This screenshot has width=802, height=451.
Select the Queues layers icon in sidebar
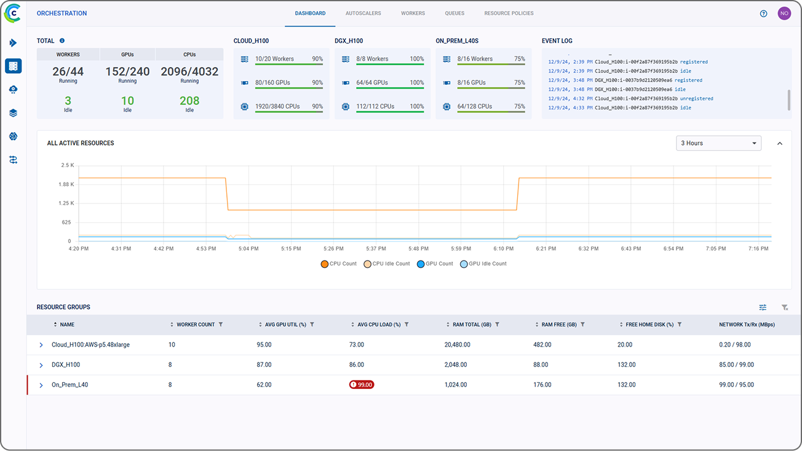click(x=13, y=112)
